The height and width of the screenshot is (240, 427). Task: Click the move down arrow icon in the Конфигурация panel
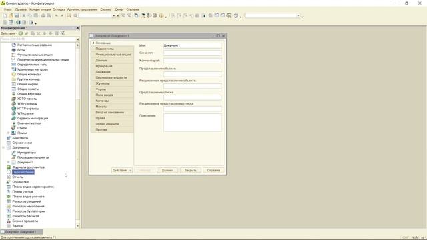pos(51,33)
